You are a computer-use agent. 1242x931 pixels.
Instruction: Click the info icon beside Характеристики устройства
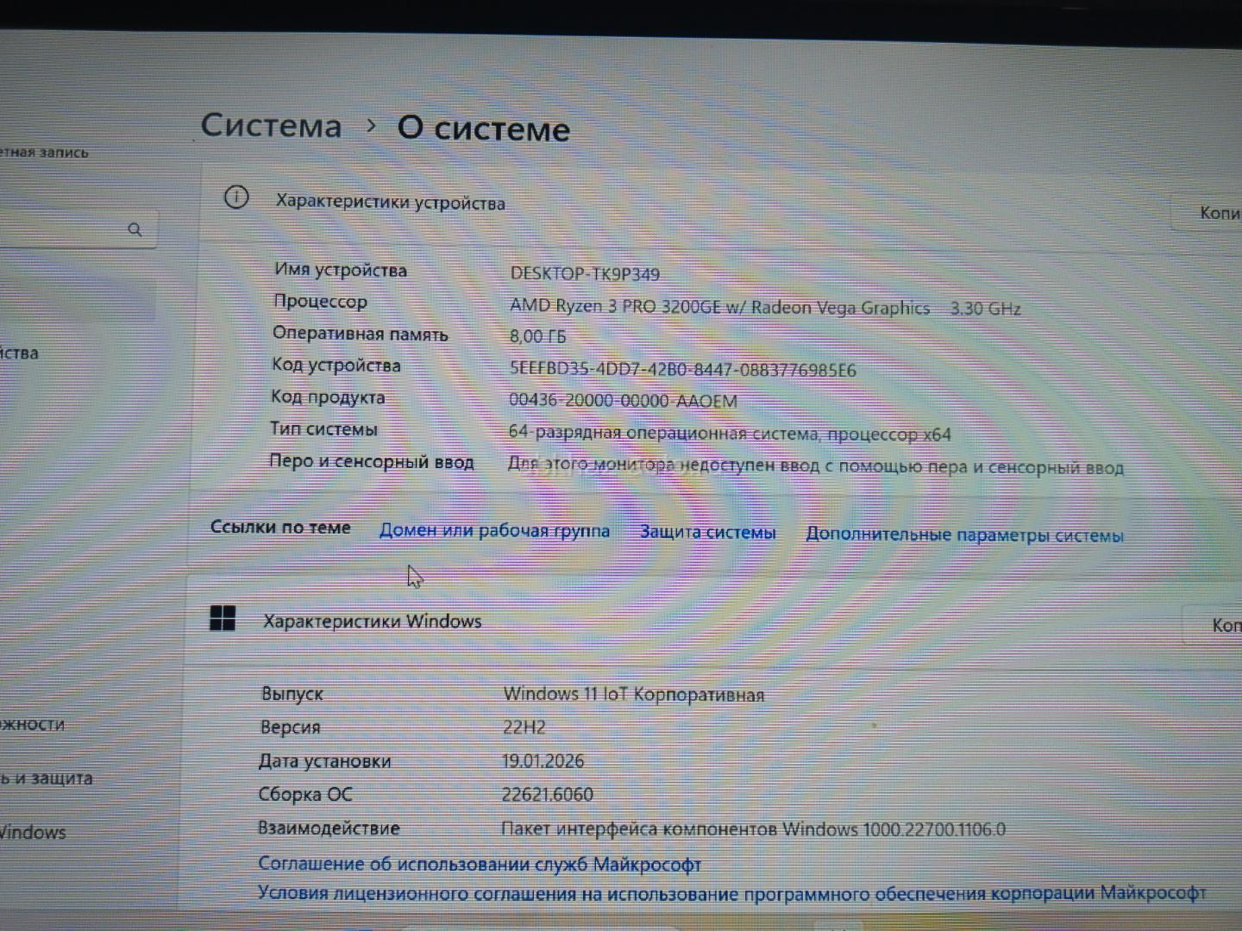click(235, 197)
